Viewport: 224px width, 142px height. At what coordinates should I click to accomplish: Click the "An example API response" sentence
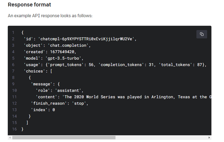(x=50, y=16)
